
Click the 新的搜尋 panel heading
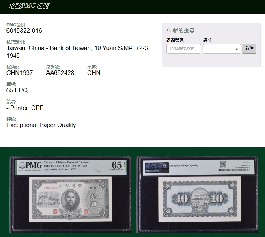coord(183,31)
